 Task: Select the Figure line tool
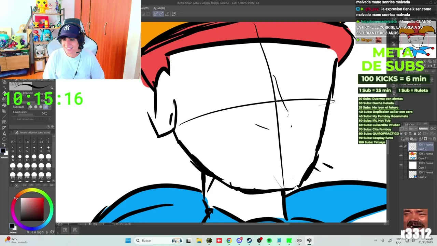pos(4,116)
